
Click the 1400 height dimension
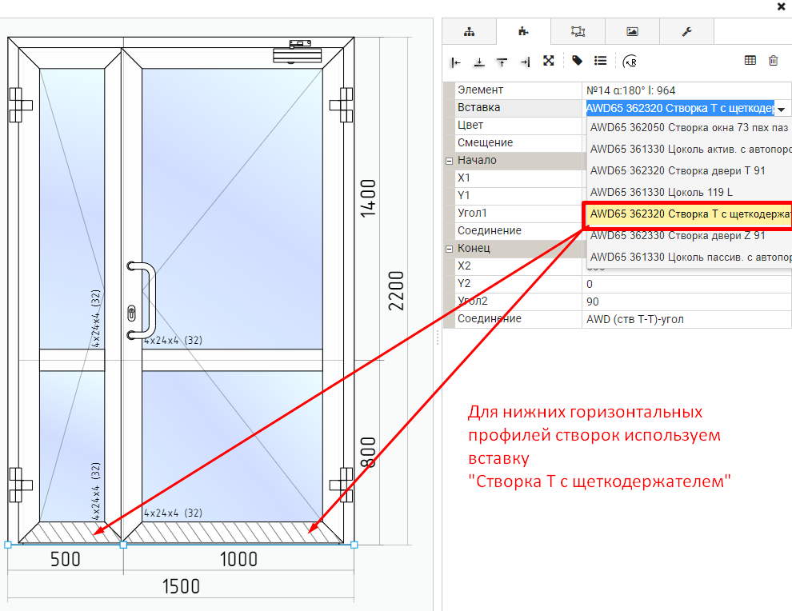[368, 198]
